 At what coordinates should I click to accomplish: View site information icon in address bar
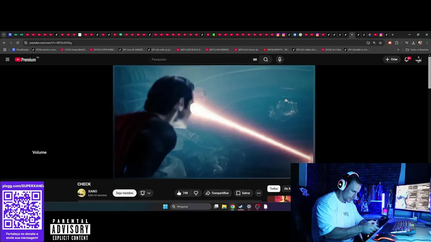pyautogui.click(x=26, y=43)
